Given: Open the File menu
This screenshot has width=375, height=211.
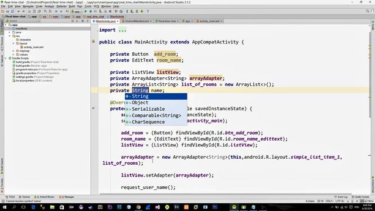Looking at the screenshot, I should [x=3, y=6].
